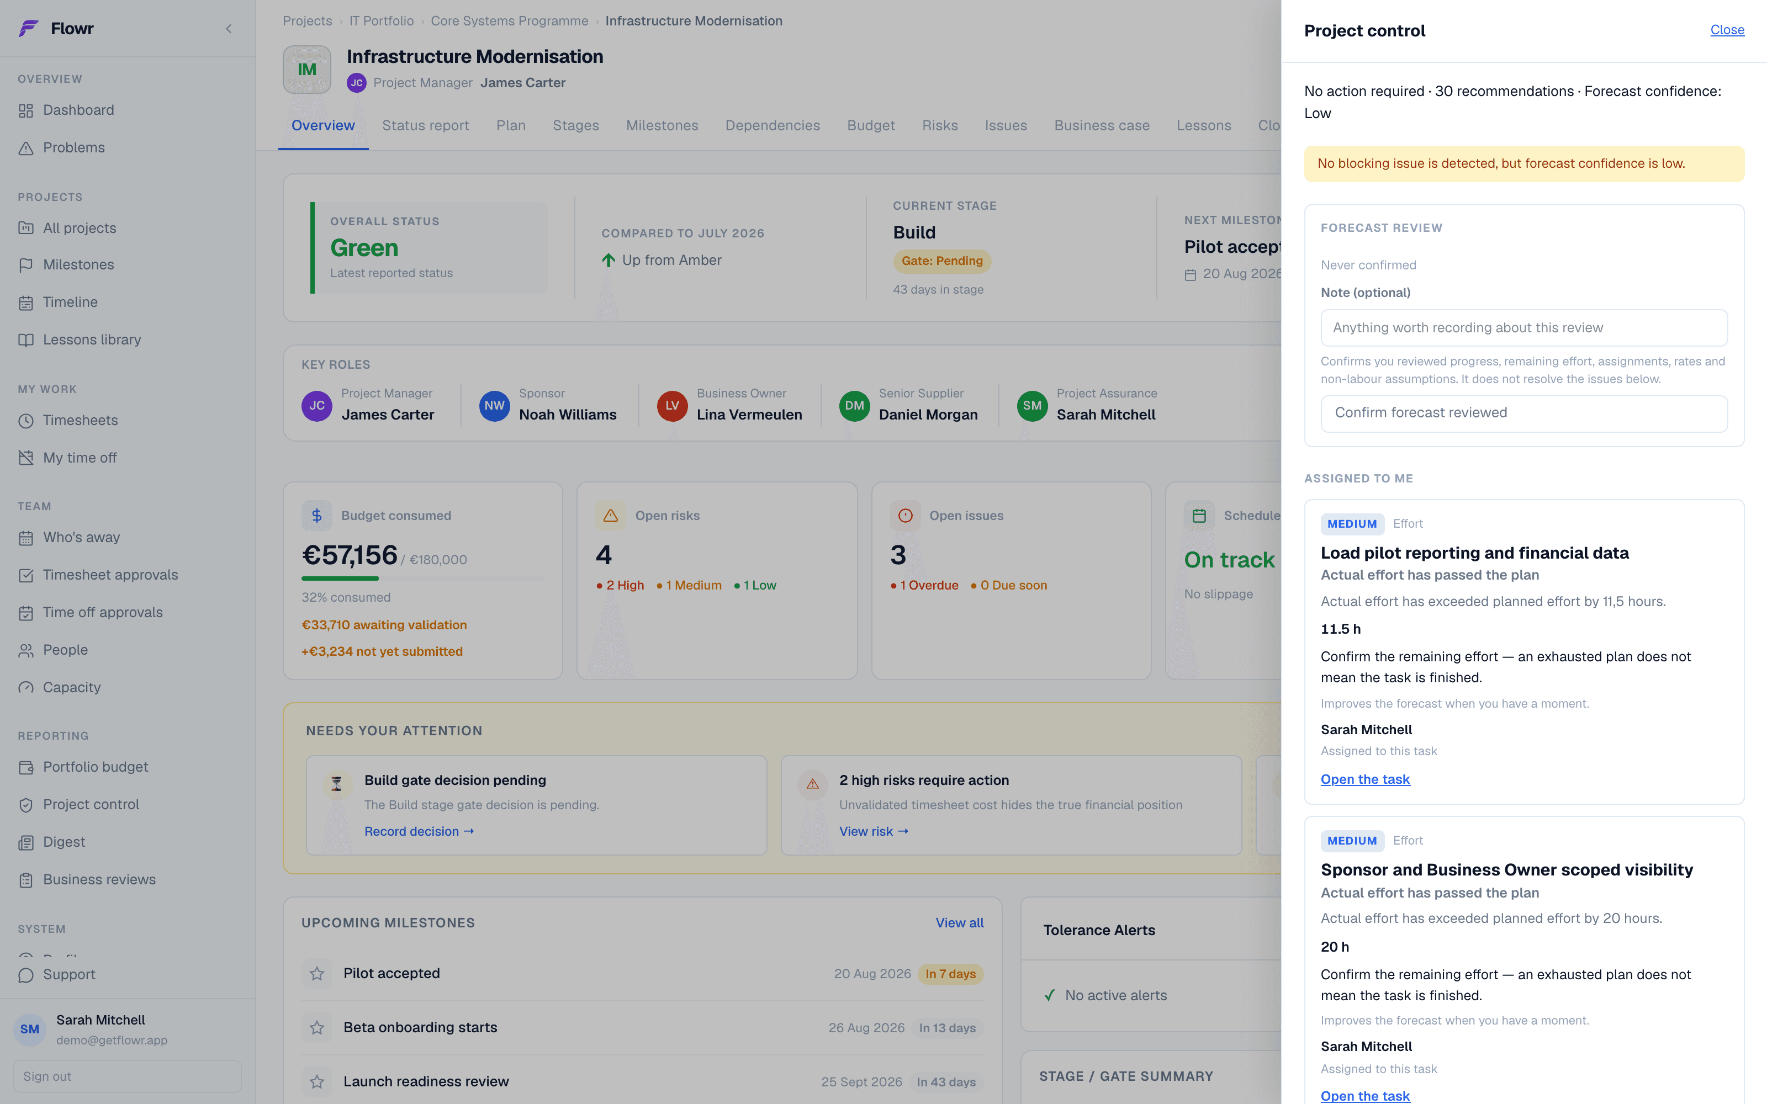Viewport: 1767px width, 1104px height.
Task: Open the Problems page icon
Action: (x=27, y=148)
